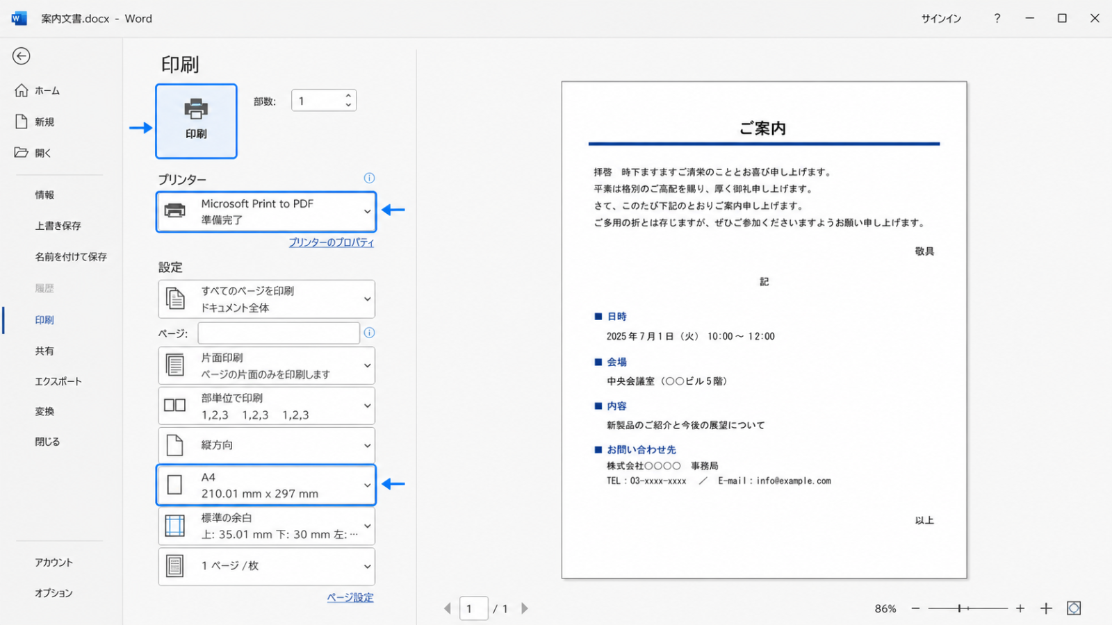The width and height of the screenshot is (1112, 625).
Task: Click the Word app icon in title bar
Action: click(x=19, y=18)
